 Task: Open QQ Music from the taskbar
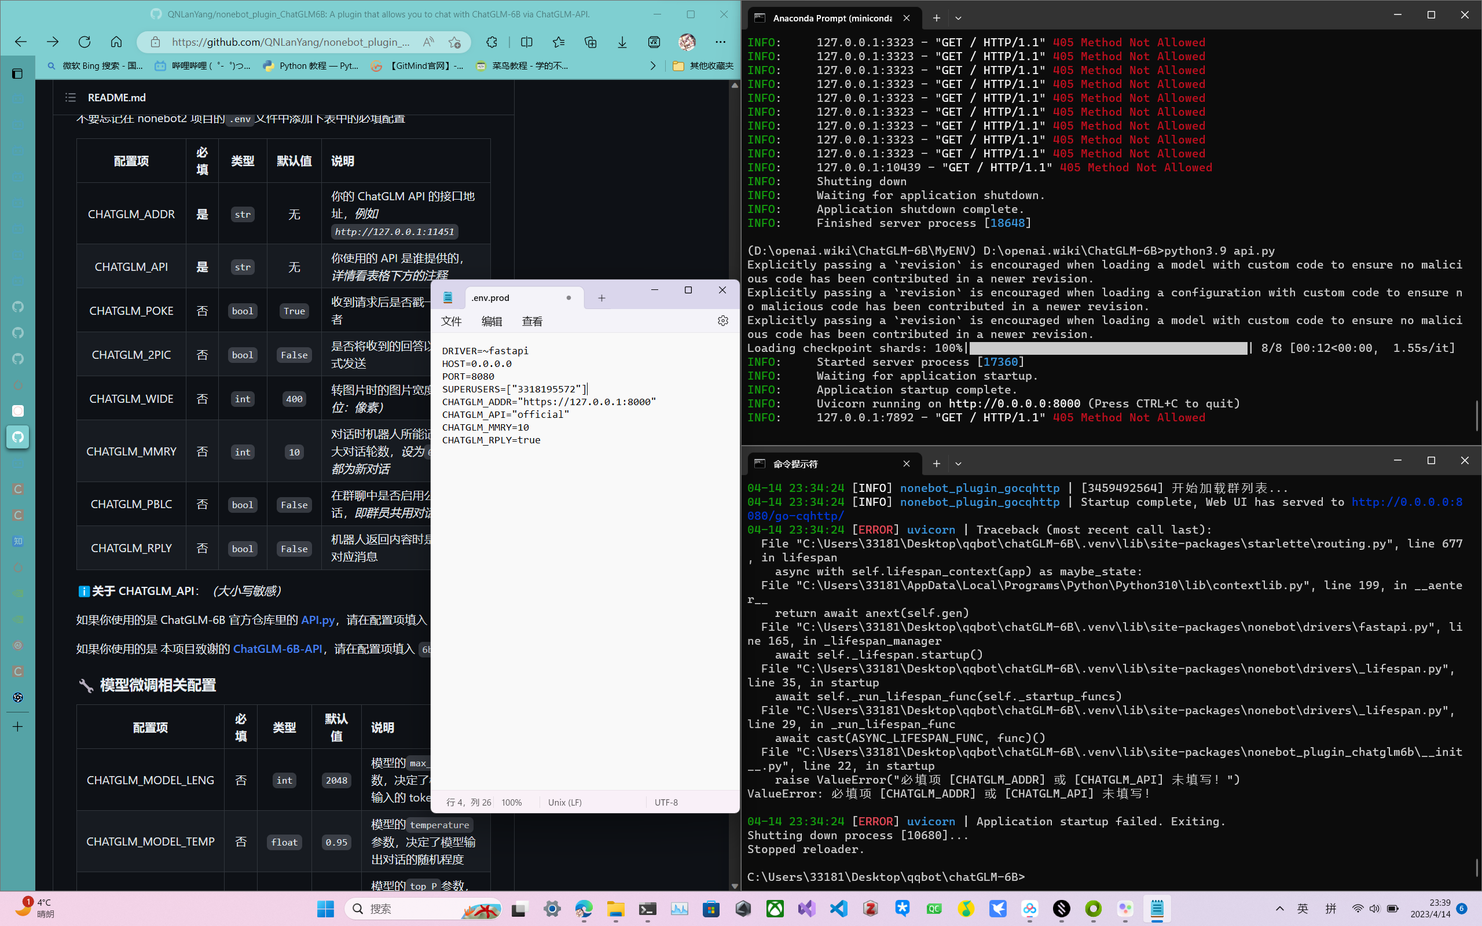point(966,909)
